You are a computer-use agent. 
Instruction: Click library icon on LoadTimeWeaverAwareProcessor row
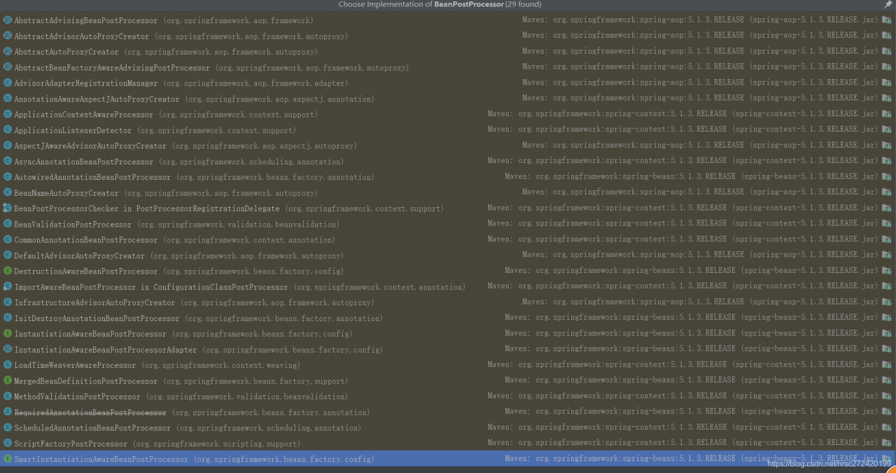click(x=887, y=365)
